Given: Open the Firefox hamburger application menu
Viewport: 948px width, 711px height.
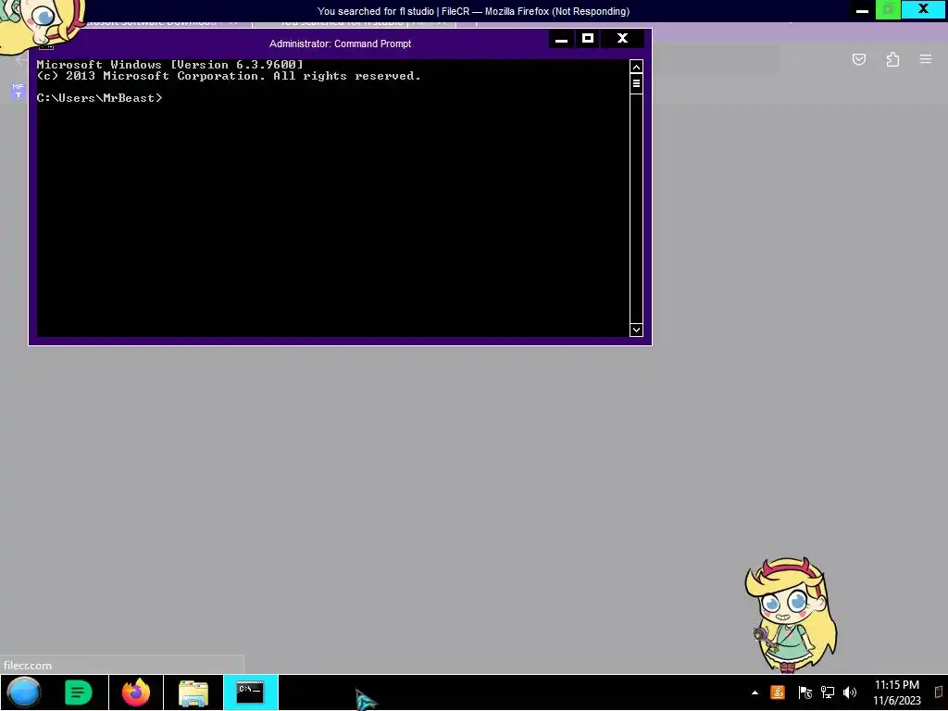Looking at the screenshot, I should [926, 59].
